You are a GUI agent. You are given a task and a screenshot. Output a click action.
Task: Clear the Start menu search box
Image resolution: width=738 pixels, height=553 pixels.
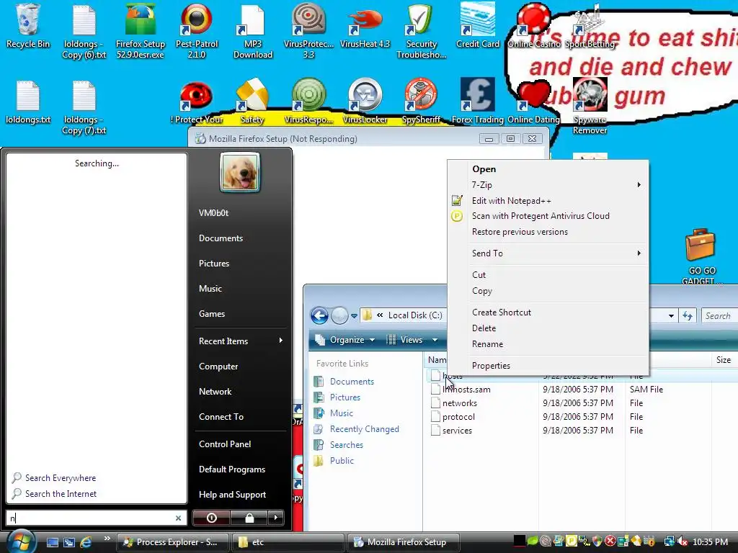tap(179, 518)
